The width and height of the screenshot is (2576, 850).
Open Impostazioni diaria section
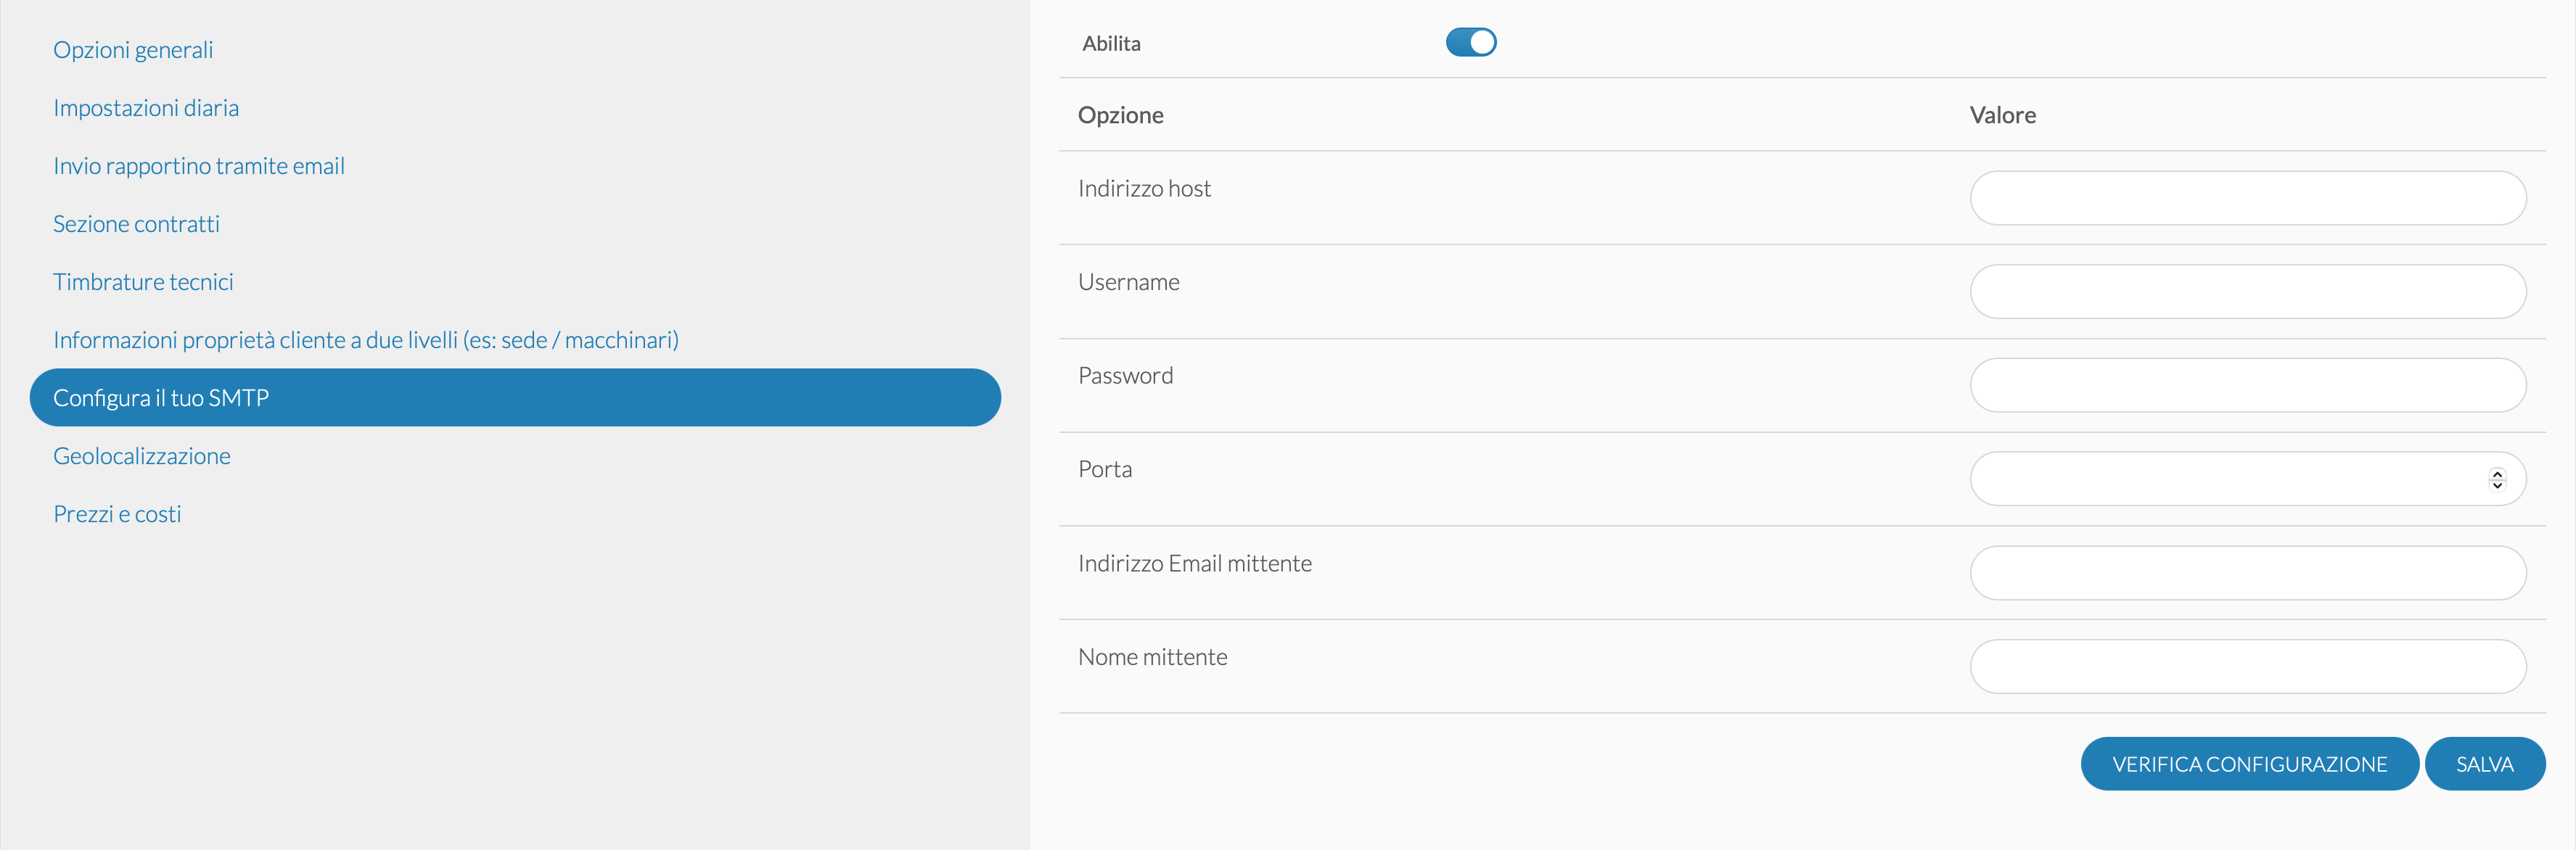pos(146,108)
